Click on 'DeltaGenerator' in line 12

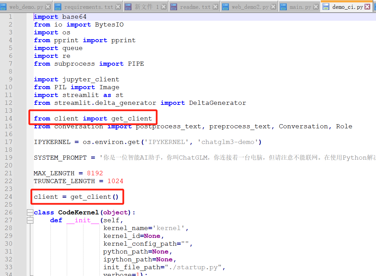[218, 103]
